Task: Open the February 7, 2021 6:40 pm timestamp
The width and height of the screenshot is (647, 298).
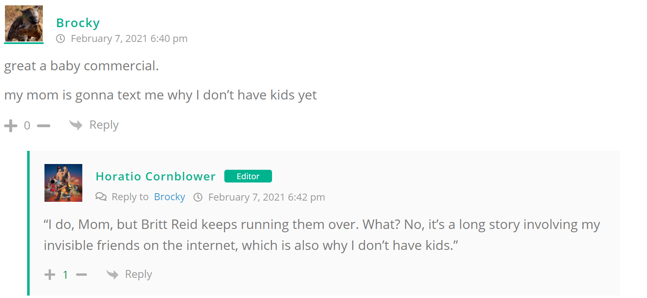Action: pos(129,39)
